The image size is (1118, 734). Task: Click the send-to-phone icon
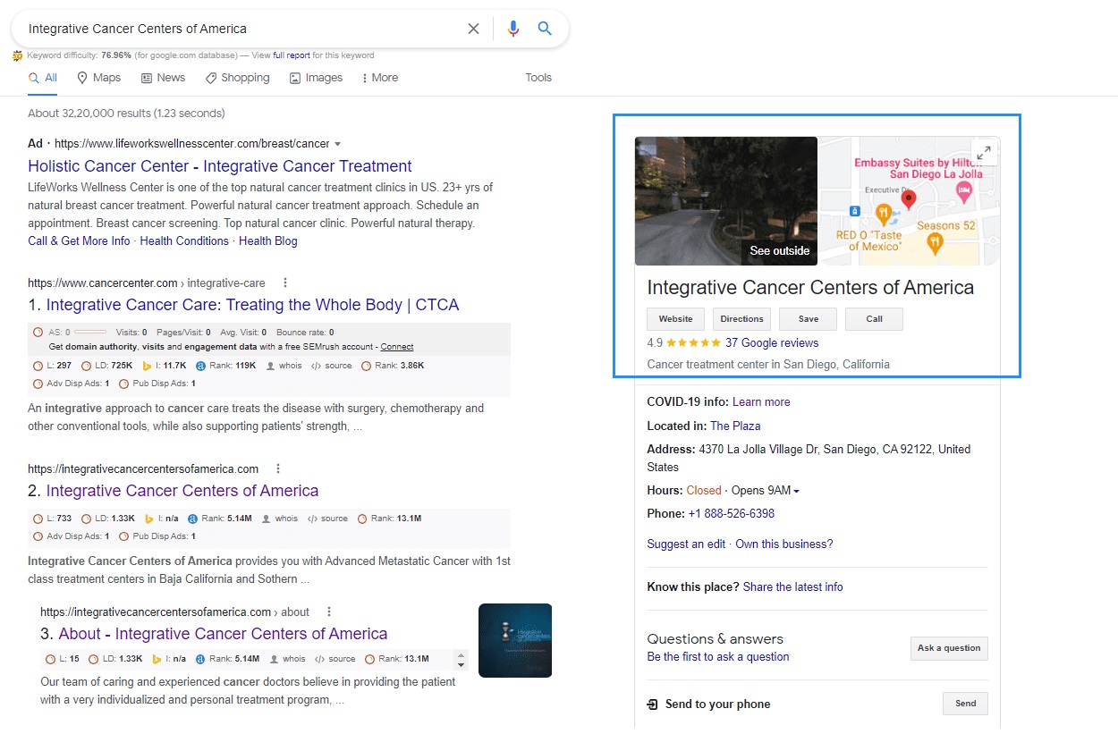click(x=653, y=704)
